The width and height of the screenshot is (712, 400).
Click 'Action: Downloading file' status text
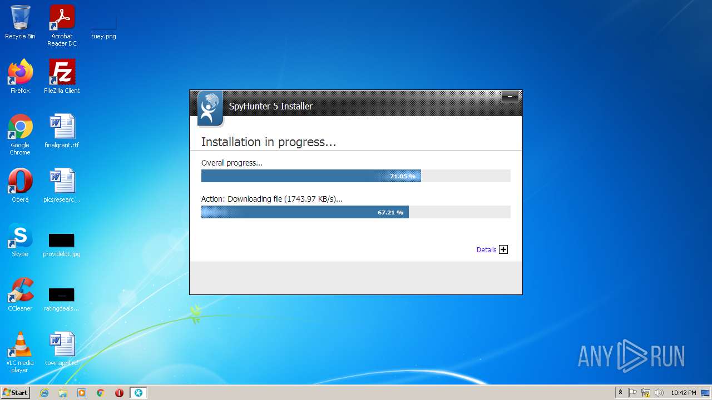click(x=272, y=199)
